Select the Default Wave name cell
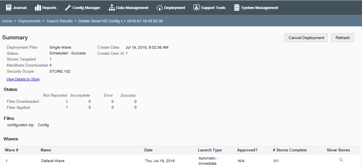Viewport: 362px width, 165px height. click(53, 161)
